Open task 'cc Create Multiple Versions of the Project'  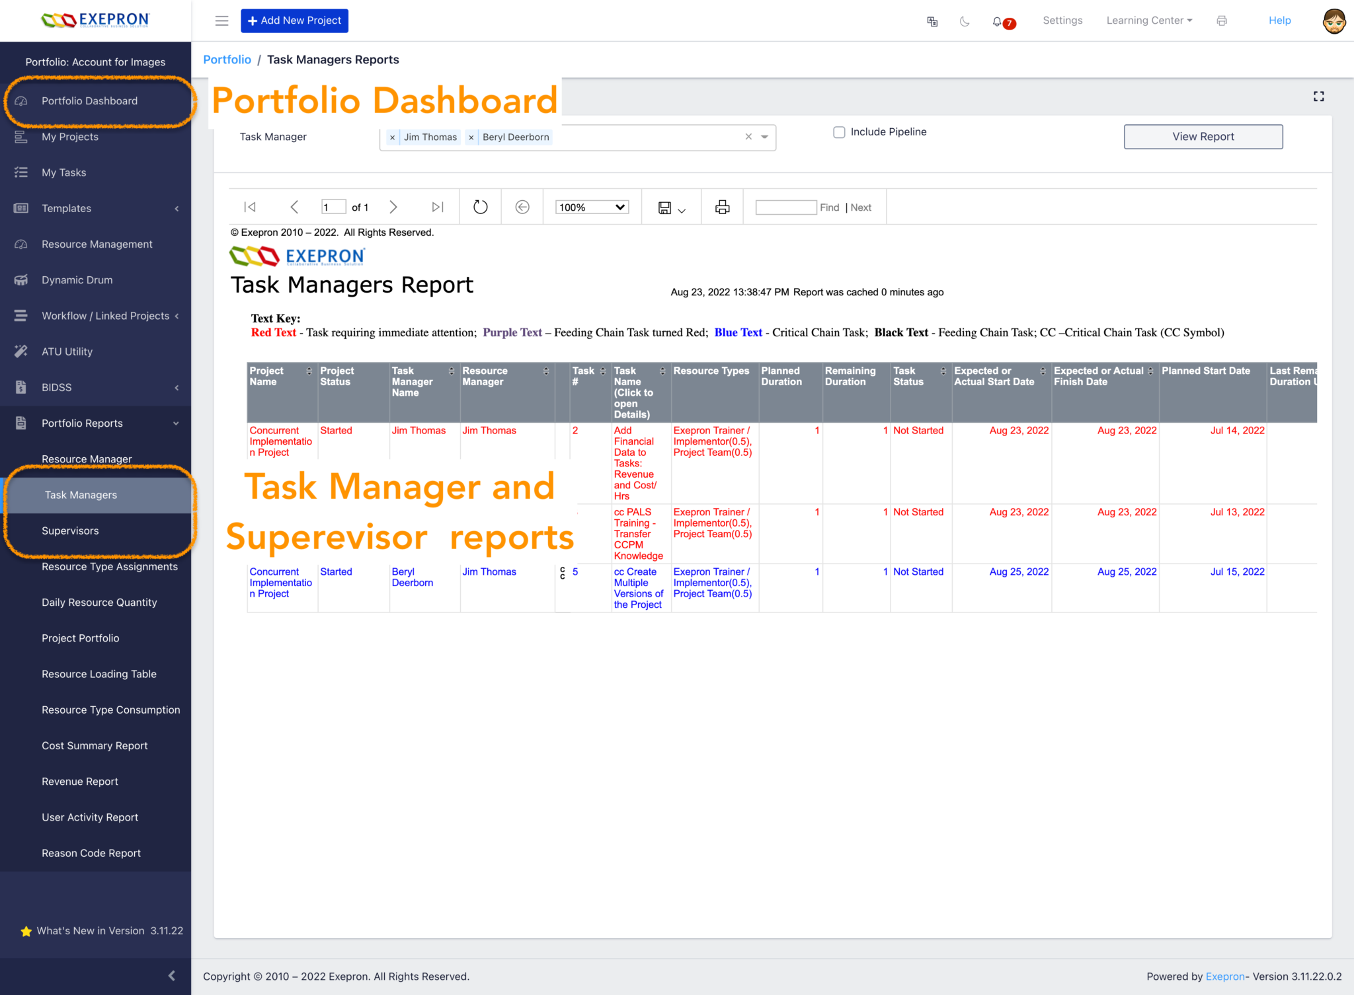[x=639, y=588]
